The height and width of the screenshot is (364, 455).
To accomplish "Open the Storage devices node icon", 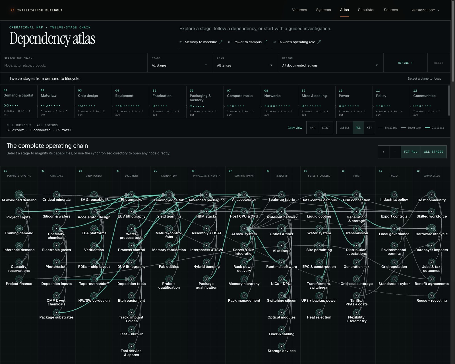I will tap(282, 346).
